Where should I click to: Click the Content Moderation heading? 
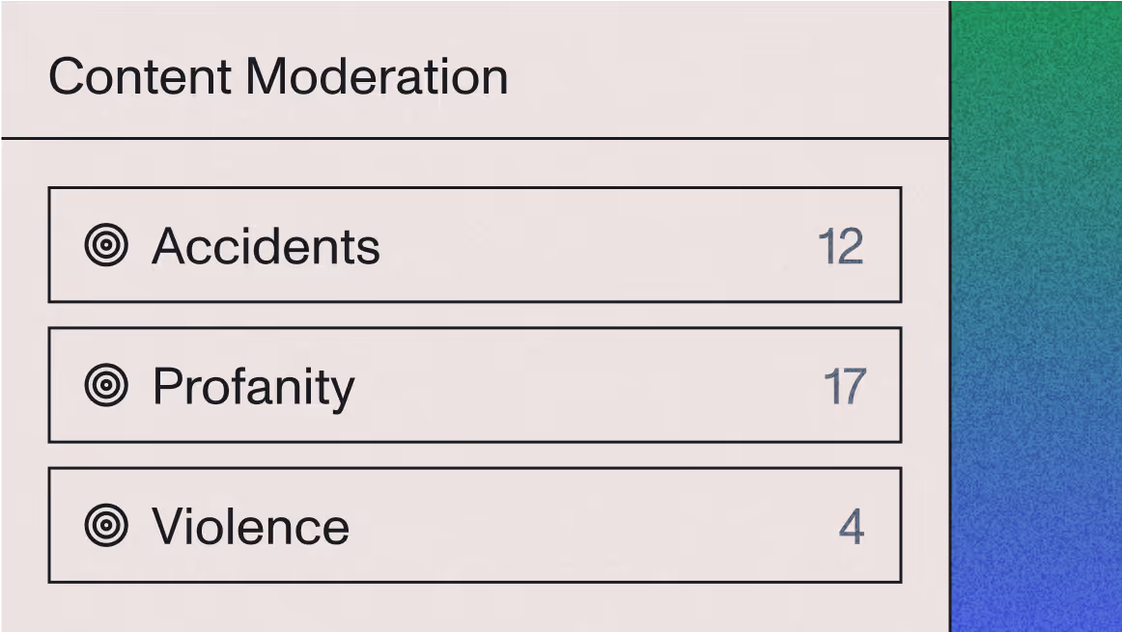[x=278, y=76]
